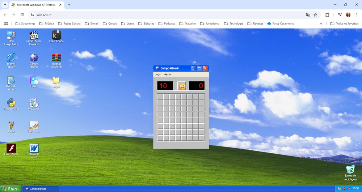Go forward in browser history
This screenshot has width=362, height=192.
click(14, 15)
